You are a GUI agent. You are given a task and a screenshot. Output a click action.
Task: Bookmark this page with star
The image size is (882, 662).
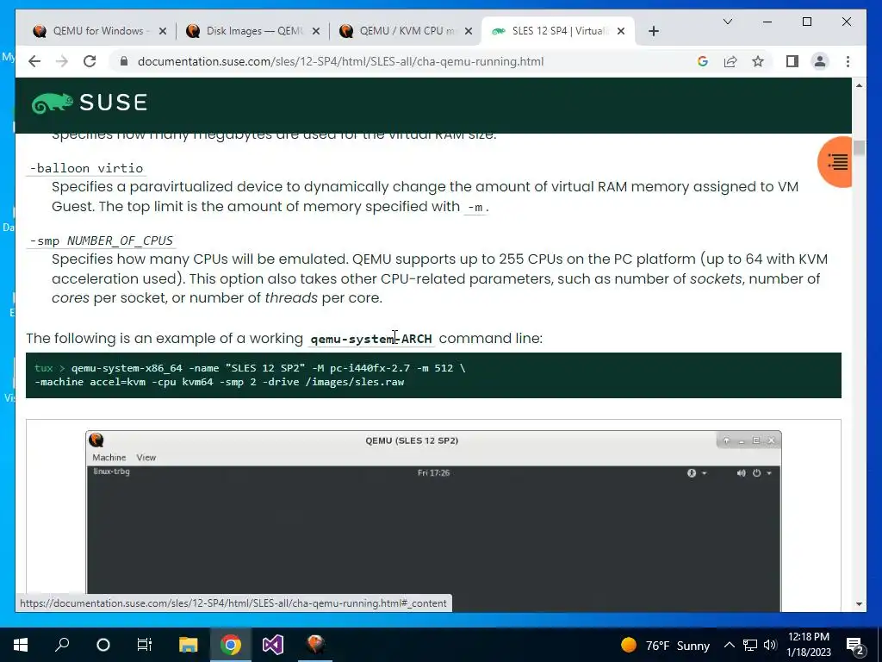click(x=758, y=61)
